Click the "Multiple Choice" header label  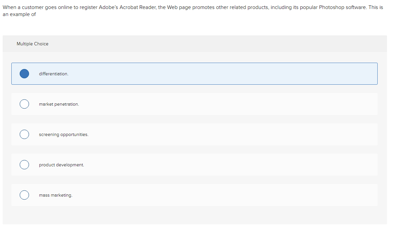click(x=32, y=44)
